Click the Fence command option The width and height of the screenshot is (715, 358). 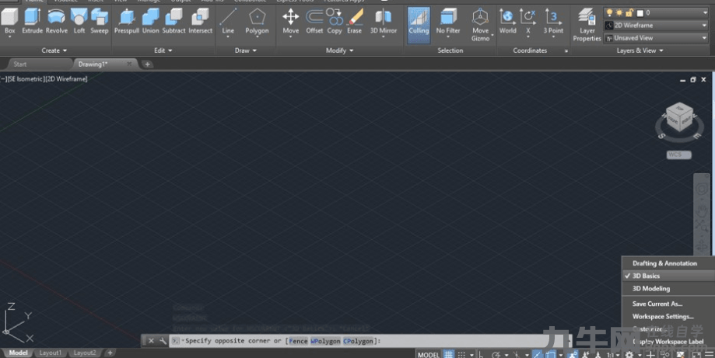[x=298, y=341]
